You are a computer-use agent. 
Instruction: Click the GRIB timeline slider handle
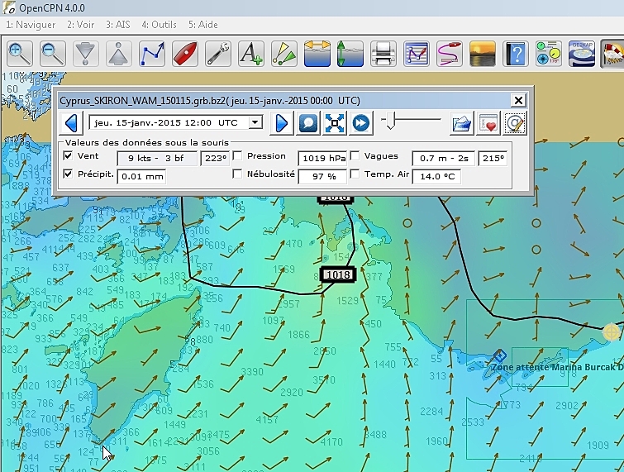(x=390, y=121)
